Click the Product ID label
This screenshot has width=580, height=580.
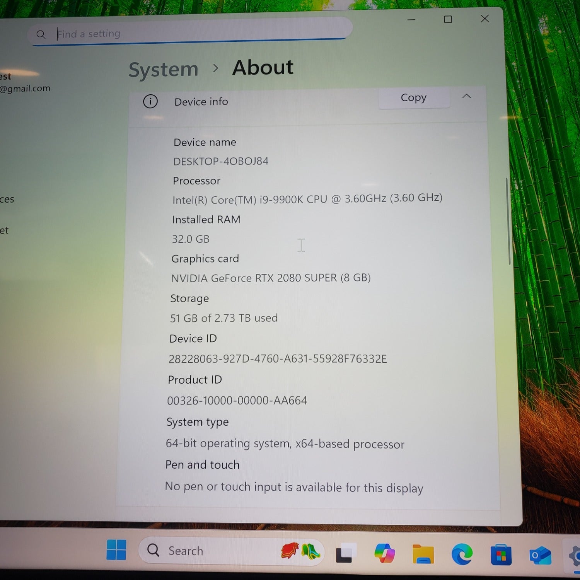coord(195,380)
